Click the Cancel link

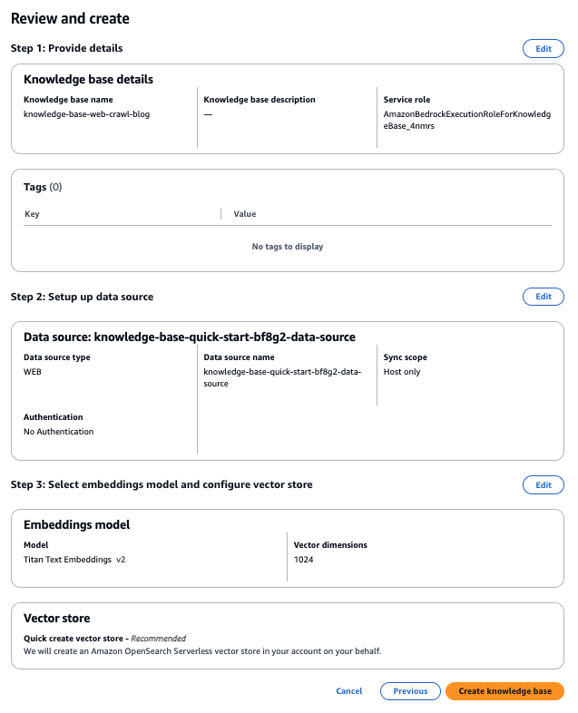pyautogui.click(x=348, y=691)
